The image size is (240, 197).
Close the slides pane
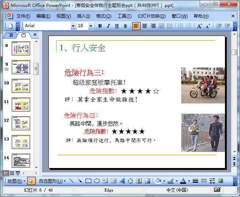(x=35, y=34)
